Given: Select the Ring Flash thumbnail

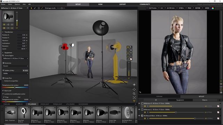Looking at the screenshot, I should [24, 115].
